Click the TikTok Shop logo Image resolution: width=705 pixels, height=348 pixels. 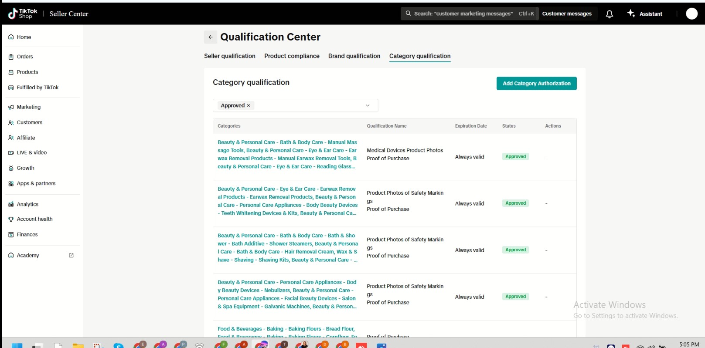[23, 14]
